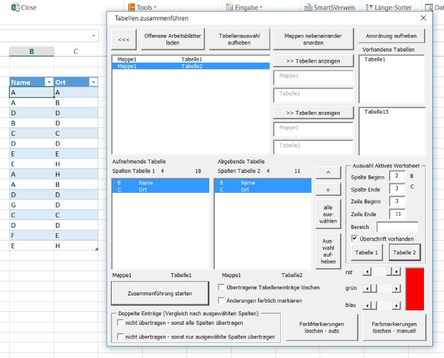The image size is (444, 358).
Task: Move selection up with ^ button
Action: [328, 172]
